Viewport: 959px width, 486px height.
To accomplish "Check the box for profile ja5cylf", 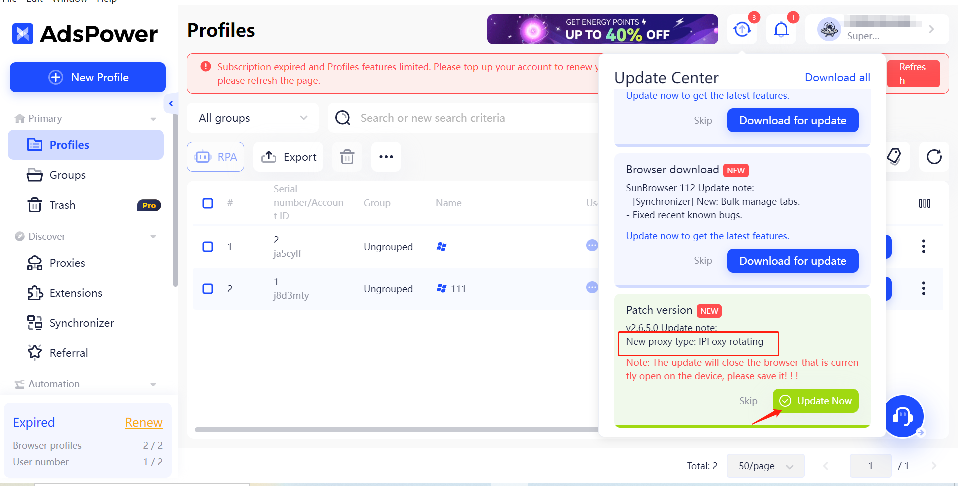I will click(x=208, y=247).
